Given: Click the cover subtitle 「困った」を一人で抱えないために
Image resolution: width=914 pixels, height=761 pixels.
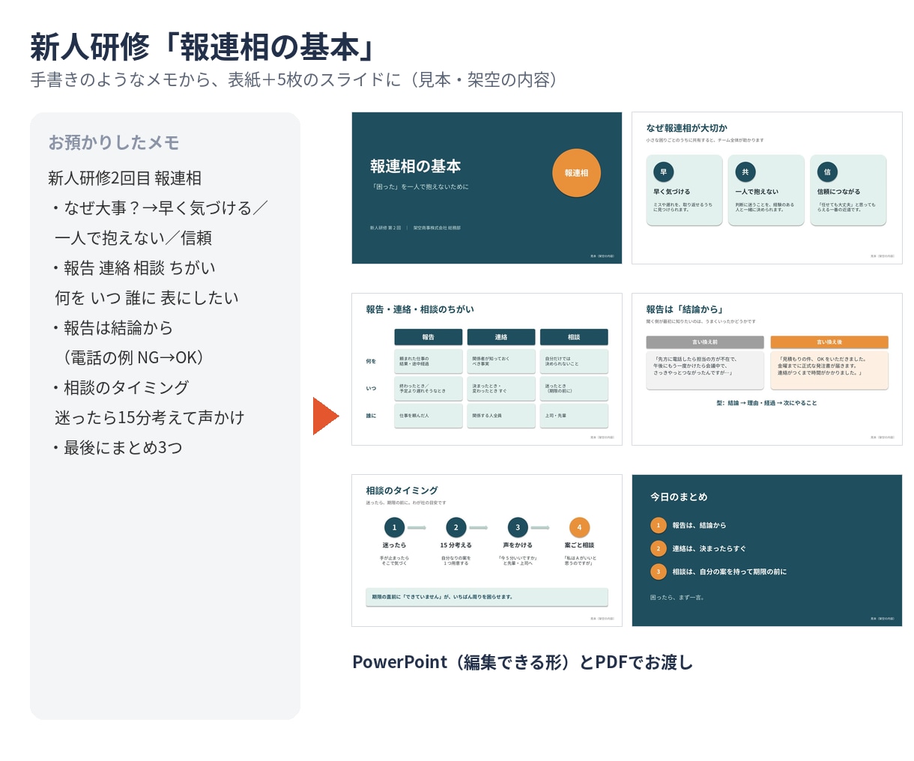Looking at the screenshot, I should [x=420, y=187].
